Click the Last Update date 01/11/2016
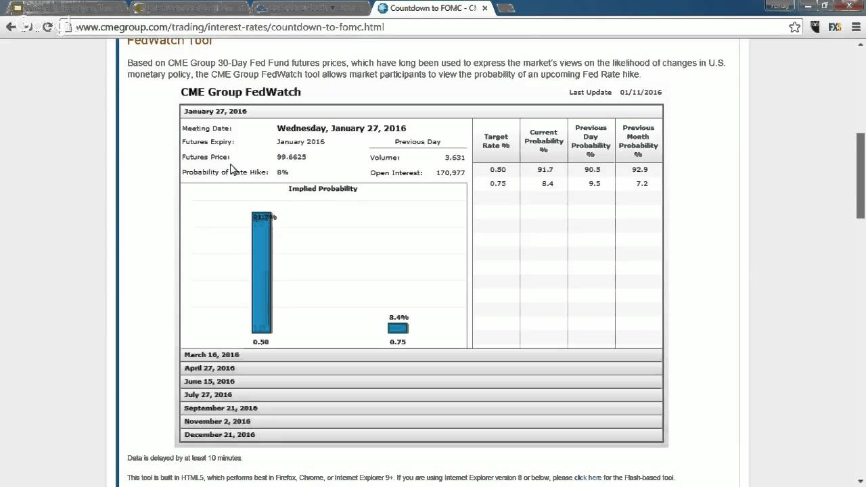The image size is (866, 487). click(x=641, y=92)
